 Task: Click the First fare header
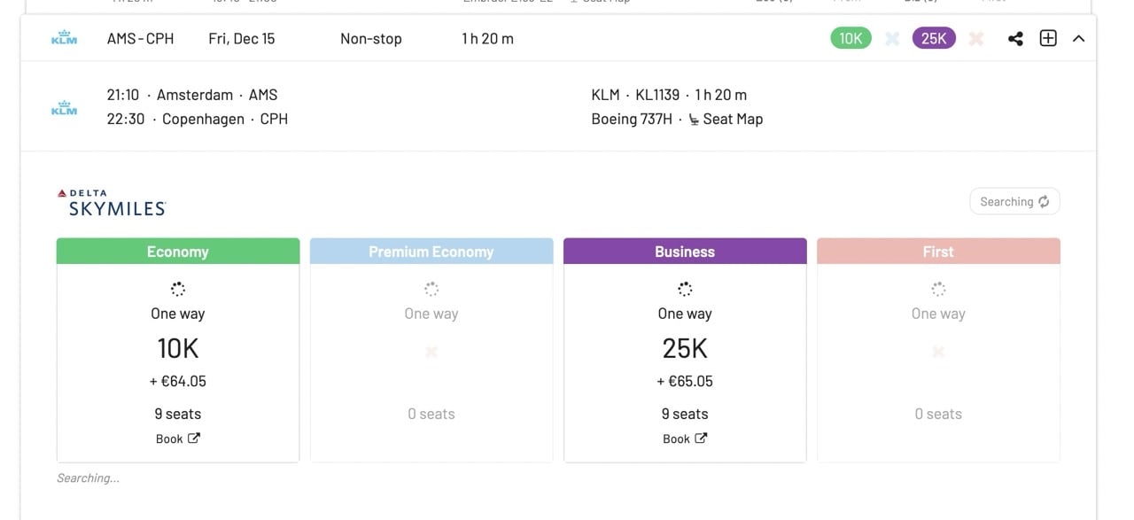click(938, 252)
